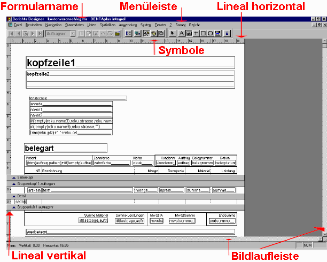
Task: Open the Listen menu
Action: (x=92, y=25)
